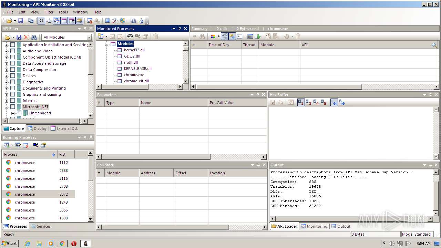Select chrome_elf.dll in Modules list
The image size is (441, 248).
(x=136, y=81)
